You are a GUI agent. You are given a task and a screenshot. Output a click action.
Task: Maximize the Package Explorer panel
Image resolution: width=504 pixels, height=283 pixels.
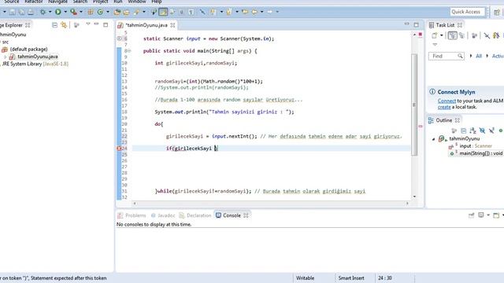tap(106, 24)
